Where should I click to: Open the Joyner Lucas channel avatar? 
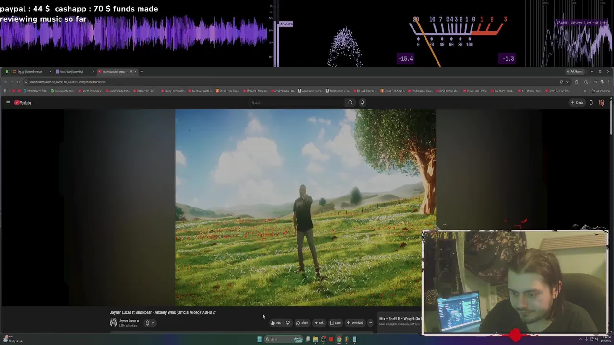click(113, 322)
